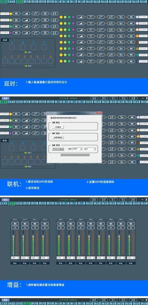Image resolution: width=148 pixels, height=305 pixels.
Task: Click 调用 button in 增益 screenshot
Action: 94,200
